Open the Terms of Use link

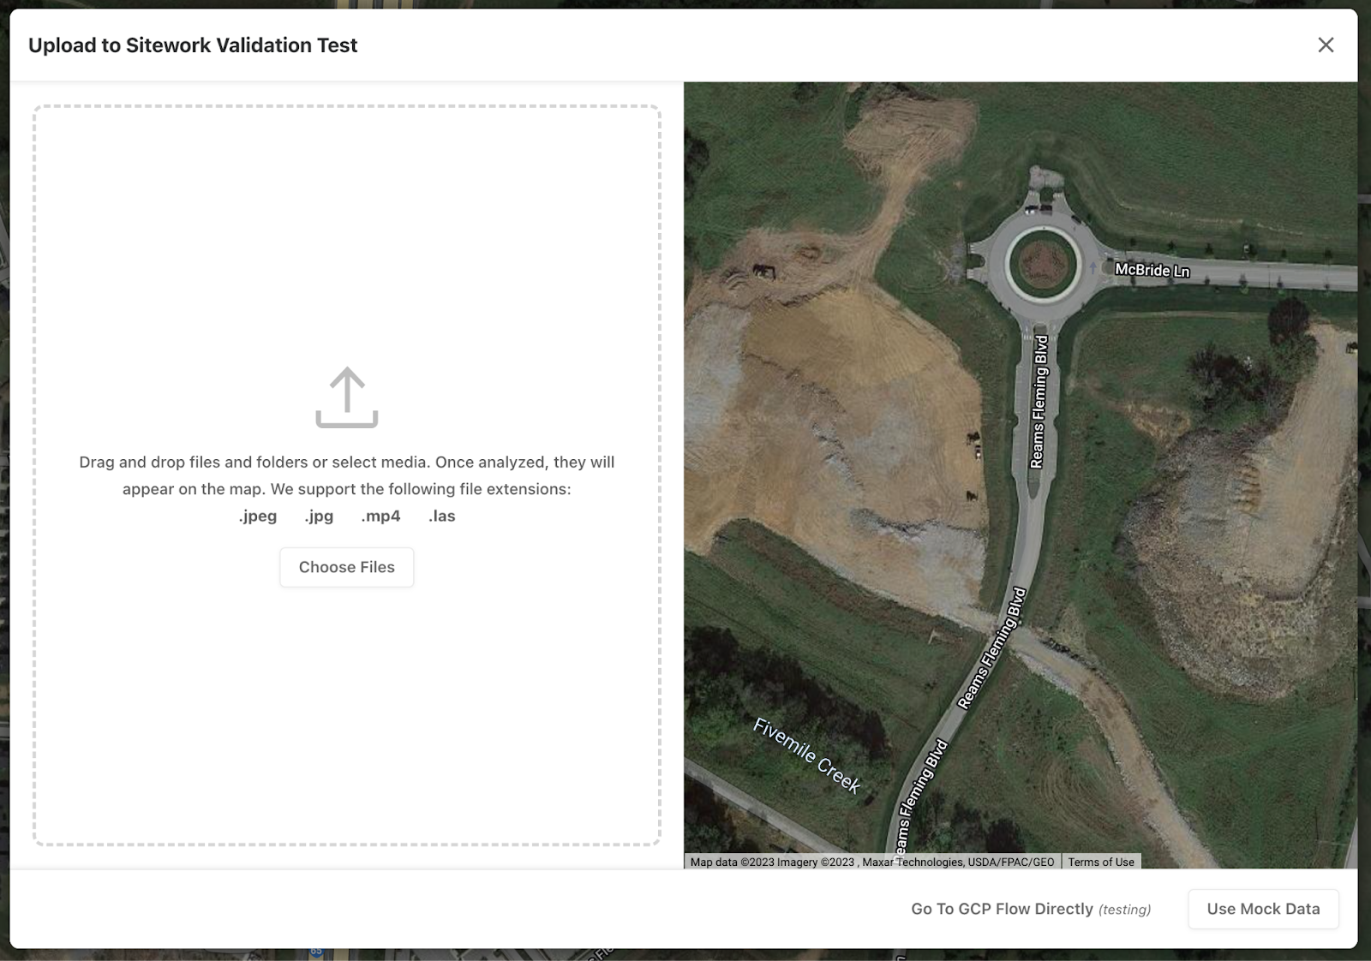click(1101, 862)
